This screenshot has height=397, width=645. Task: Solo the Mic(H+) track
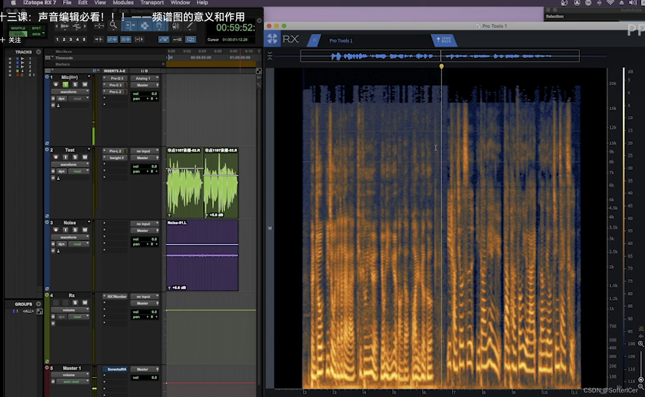[x=75, y=85]
